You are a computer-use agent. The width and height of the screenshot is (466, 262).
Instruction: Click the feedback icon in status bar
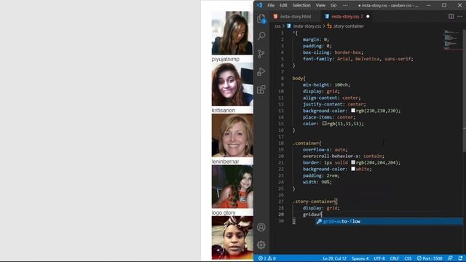(x=450, y=258)
